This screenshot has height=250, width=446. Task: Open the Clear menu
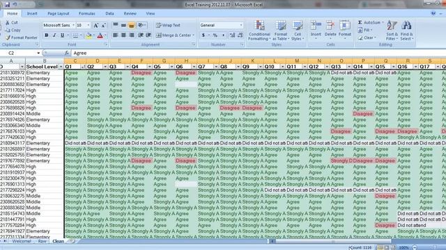click(x=367, y=37)
